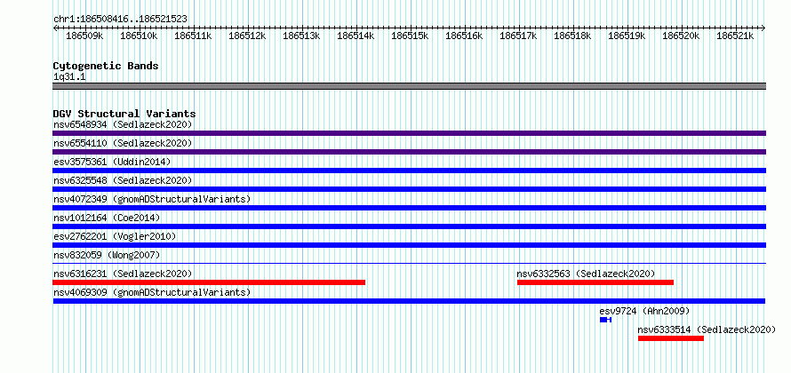Click the 186517k ruler tick label
Viewport: 791px width, 373px height.
[518, 36]
